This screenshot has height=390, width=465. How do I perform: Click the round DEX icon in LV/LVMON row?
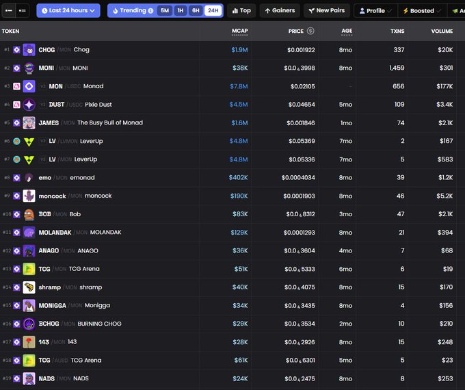tap(16, 141)
